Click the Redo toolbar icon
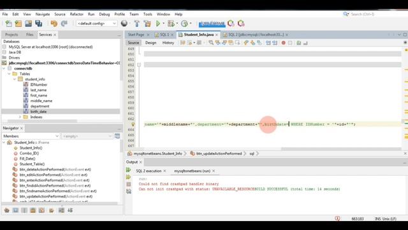 [64, 24]
